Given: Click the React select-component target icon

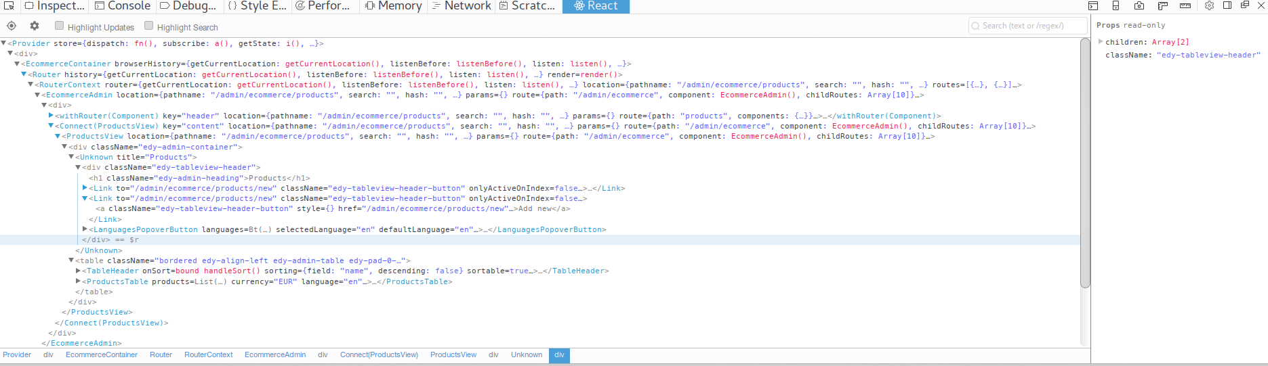Looking at the screenshot, I should point(12,26).
